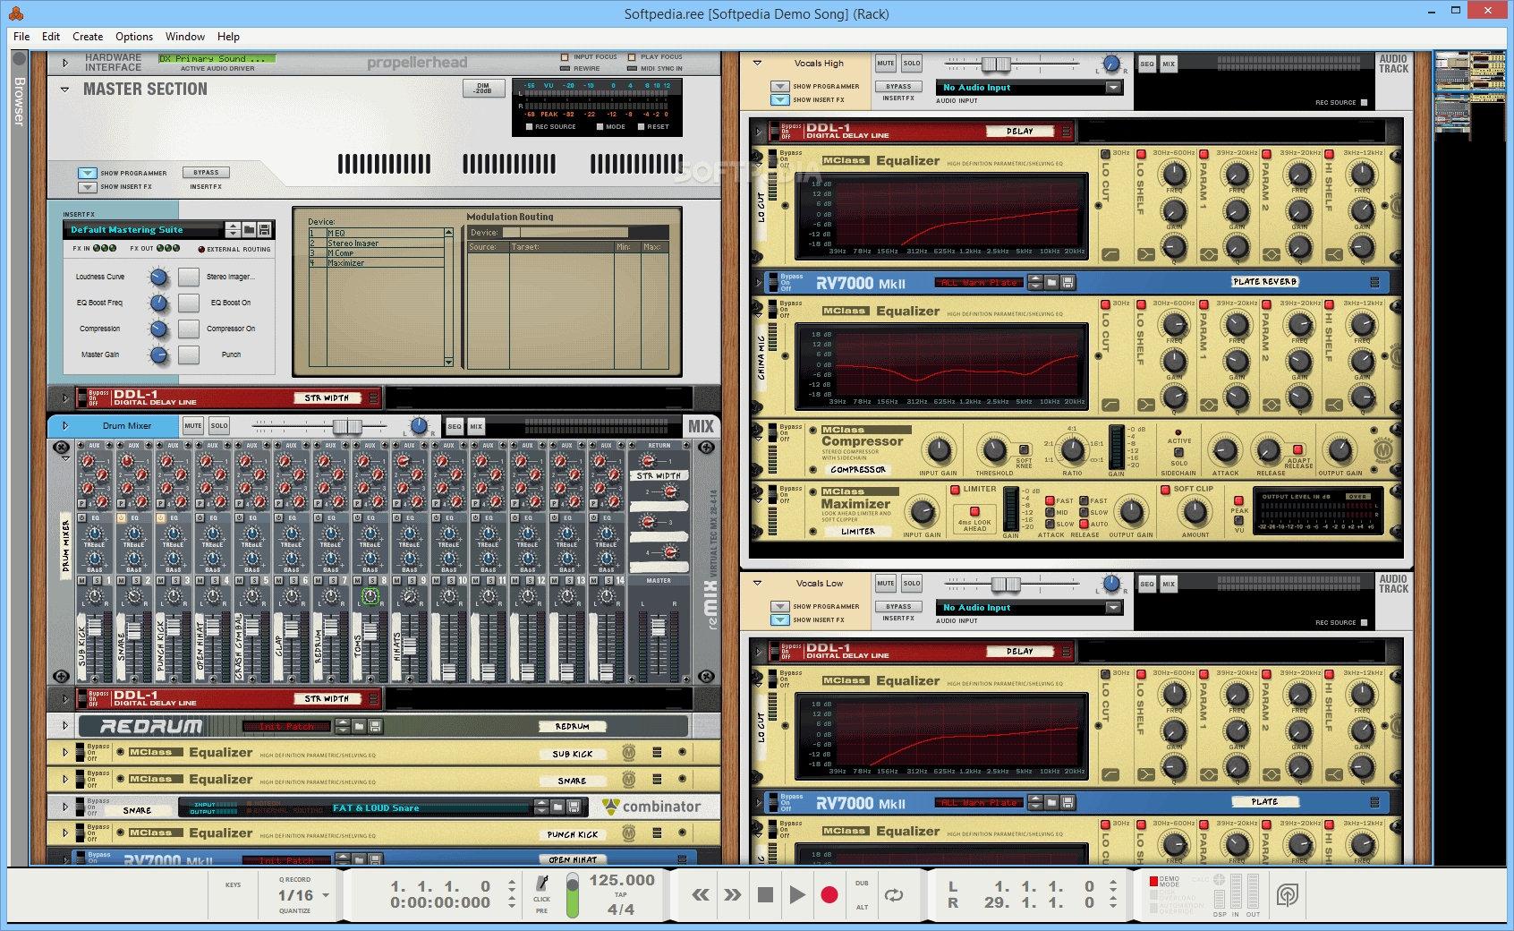Rewind using the double left arrows
Screen dimensions: 1514x931
(701, 894)
